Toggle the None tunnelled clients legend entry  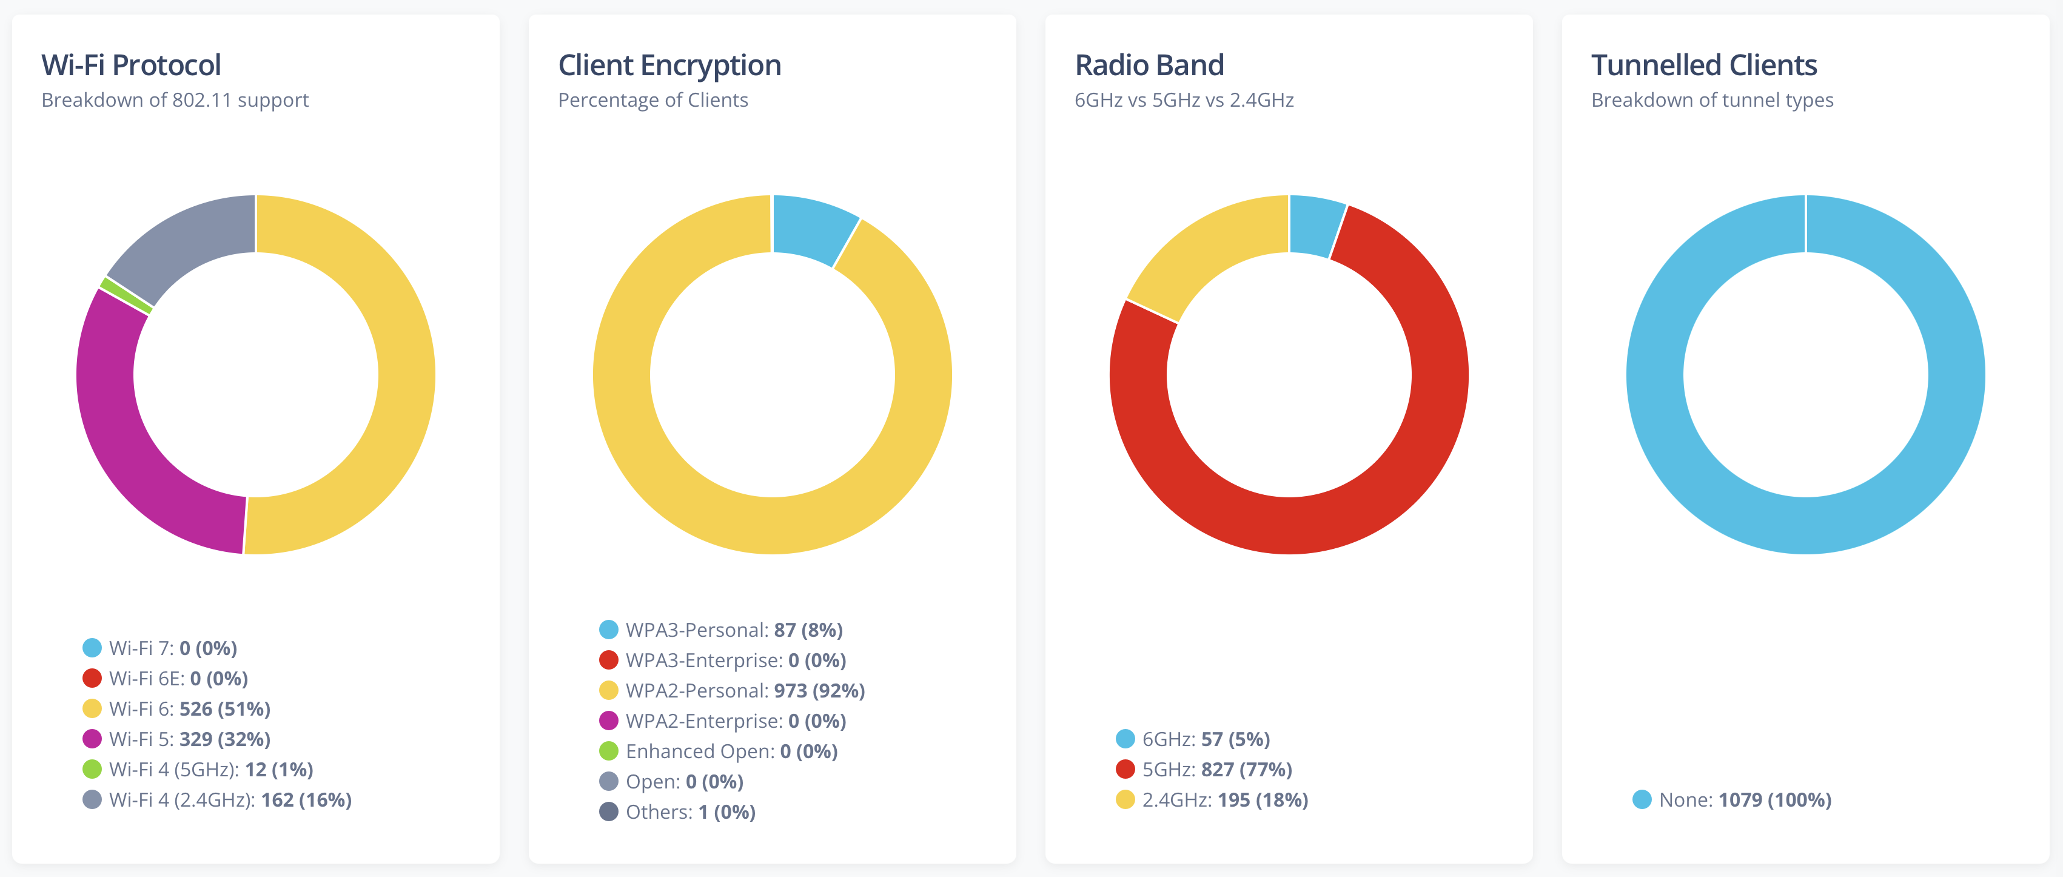click(x=1744, y=800)
